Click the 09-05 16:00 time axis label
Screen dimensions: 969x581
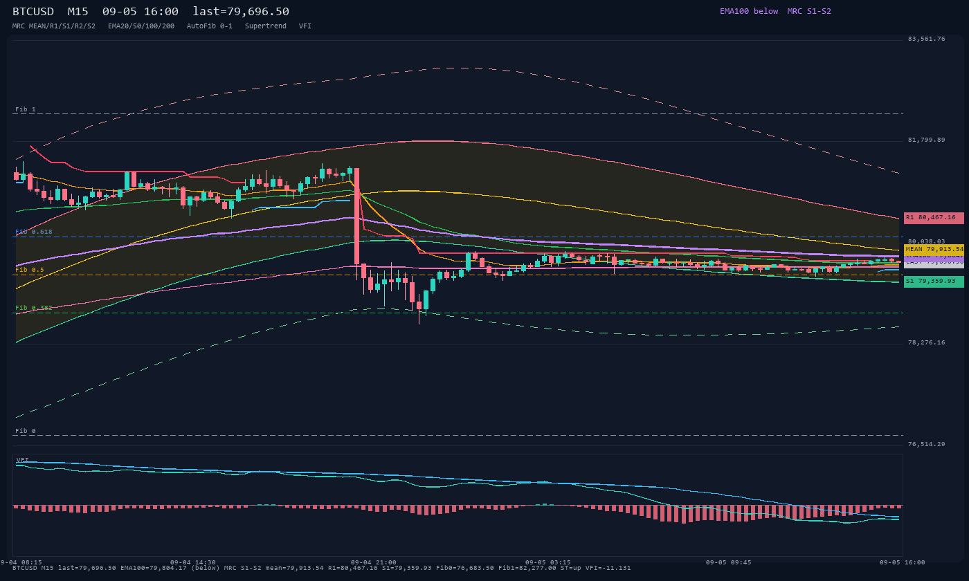point(903,562)
